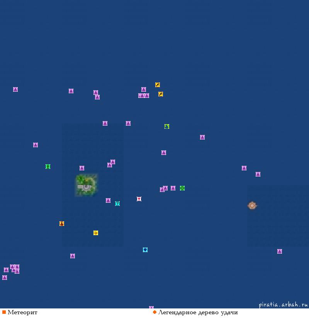Screen dimensions: 309x320
Task: Click the upper purple triangle above the whirlpool
Action: 244,168
